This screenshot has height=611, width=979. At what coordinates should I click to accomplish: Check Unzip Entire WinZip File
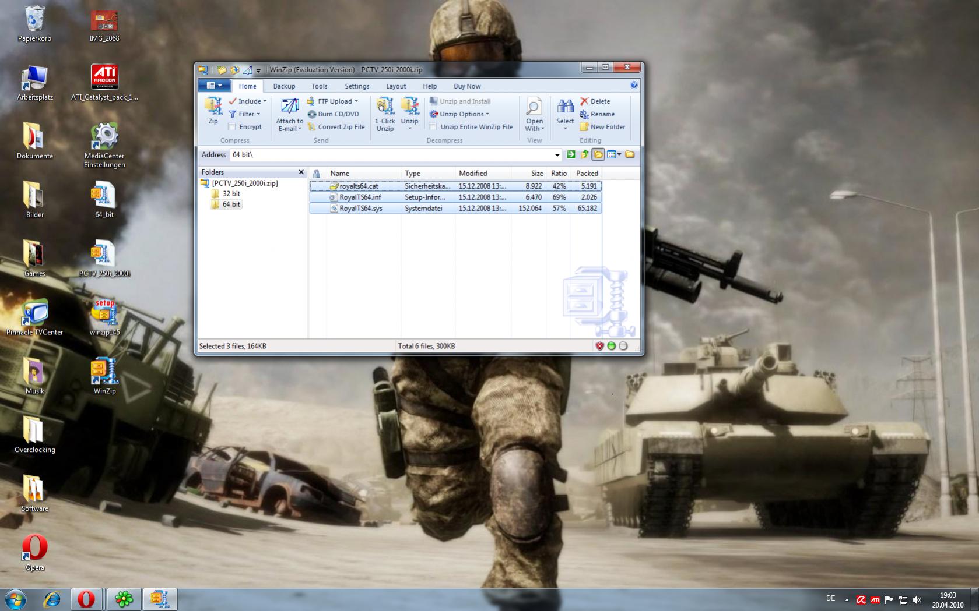(x=433, y=127)
